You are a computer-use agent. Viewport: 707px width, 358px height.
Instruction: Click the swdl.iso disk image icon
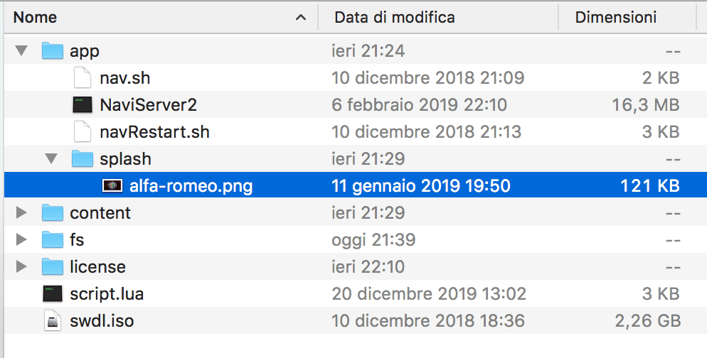click(53, 321)
